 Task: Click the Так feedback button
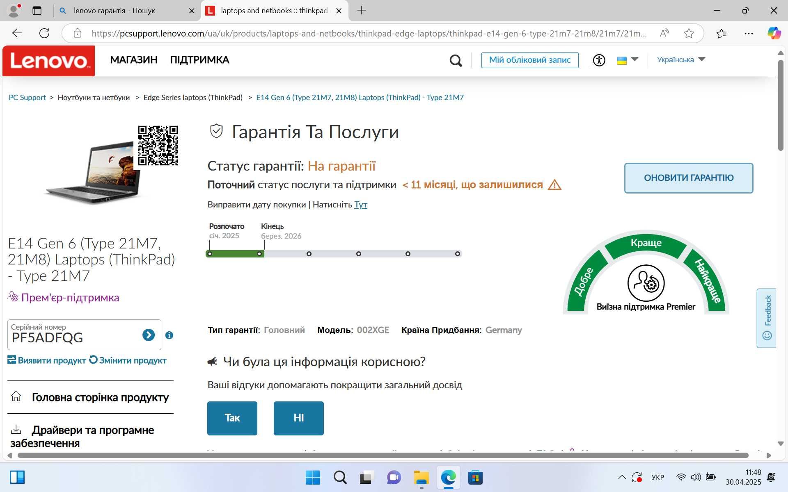(x=232, y=418)
